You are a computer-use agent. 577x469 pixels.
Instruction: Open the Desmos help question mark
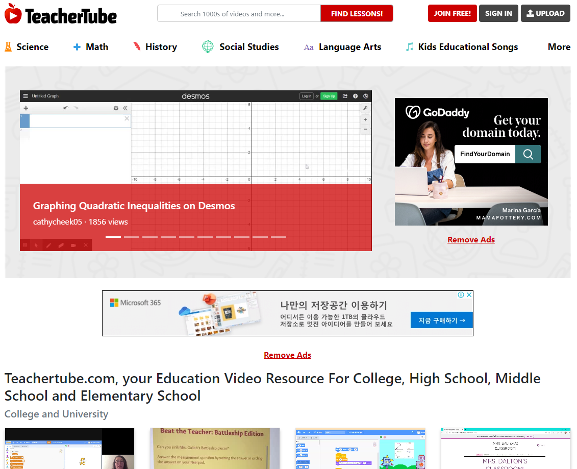pos(356,96)
